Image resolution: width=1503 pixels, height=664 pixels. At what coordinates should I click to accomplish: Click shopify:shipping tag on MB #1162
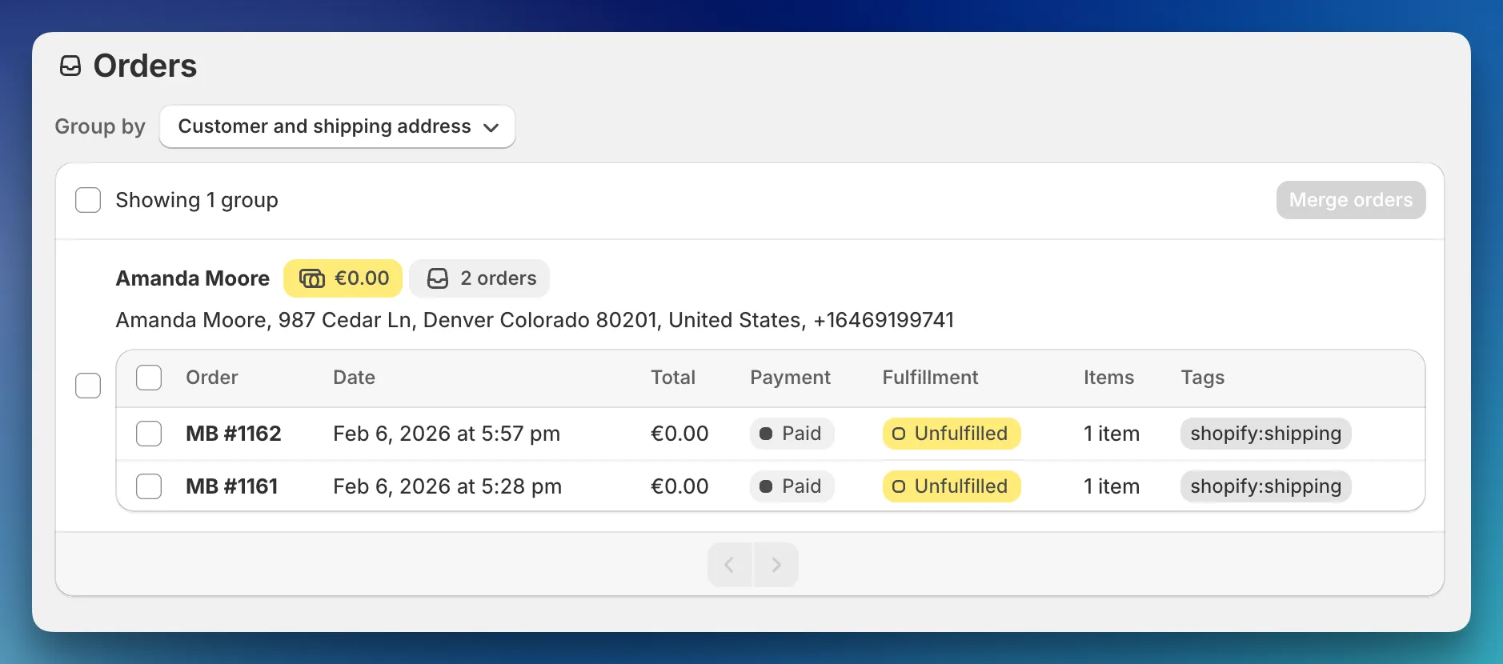coord(1265,434)
